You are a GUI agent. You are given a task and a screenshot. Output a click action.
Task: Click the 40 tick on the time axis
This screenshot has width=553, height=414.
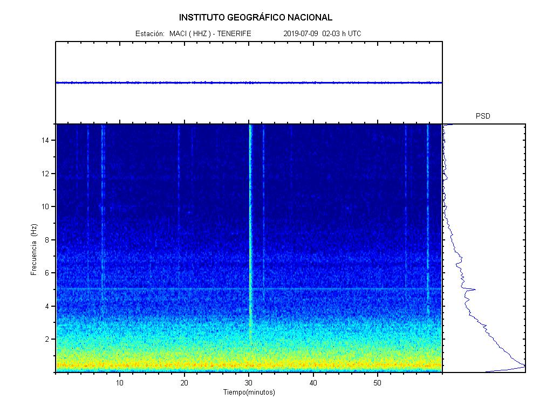click(x=313, y=383)
